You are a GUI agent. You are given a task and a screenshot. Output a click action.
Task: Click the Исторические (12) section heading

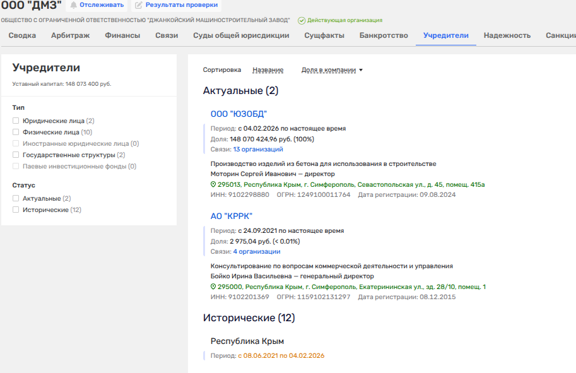point(249,318)
